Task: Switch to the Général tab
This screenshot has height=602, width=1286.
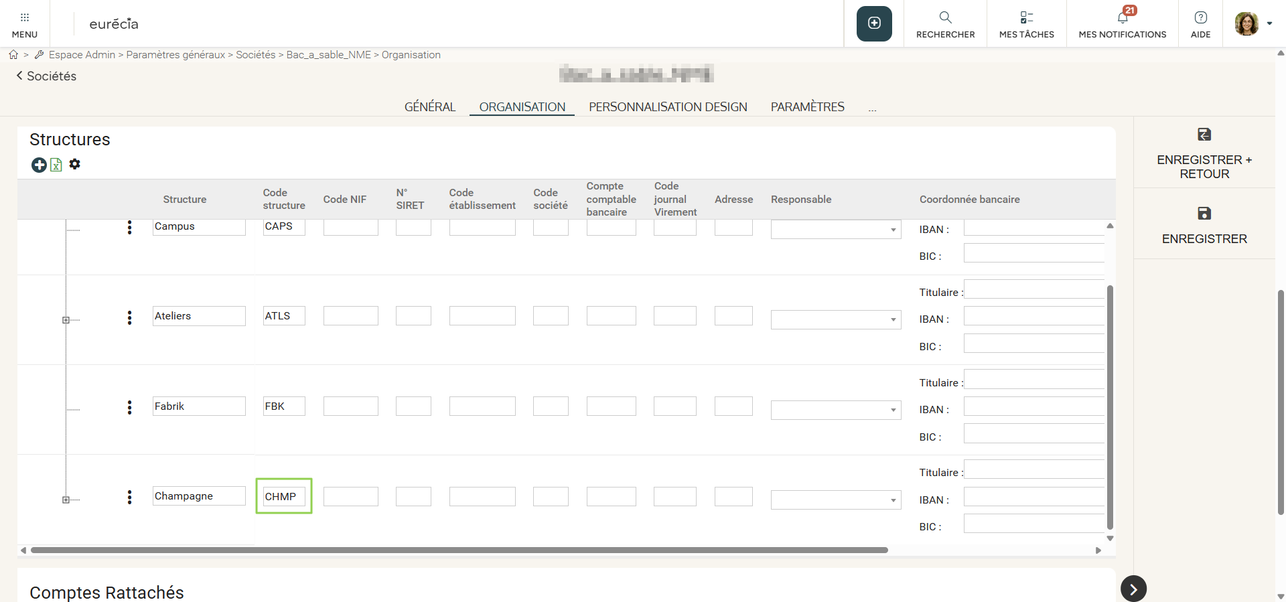Action: pos(429,107)
